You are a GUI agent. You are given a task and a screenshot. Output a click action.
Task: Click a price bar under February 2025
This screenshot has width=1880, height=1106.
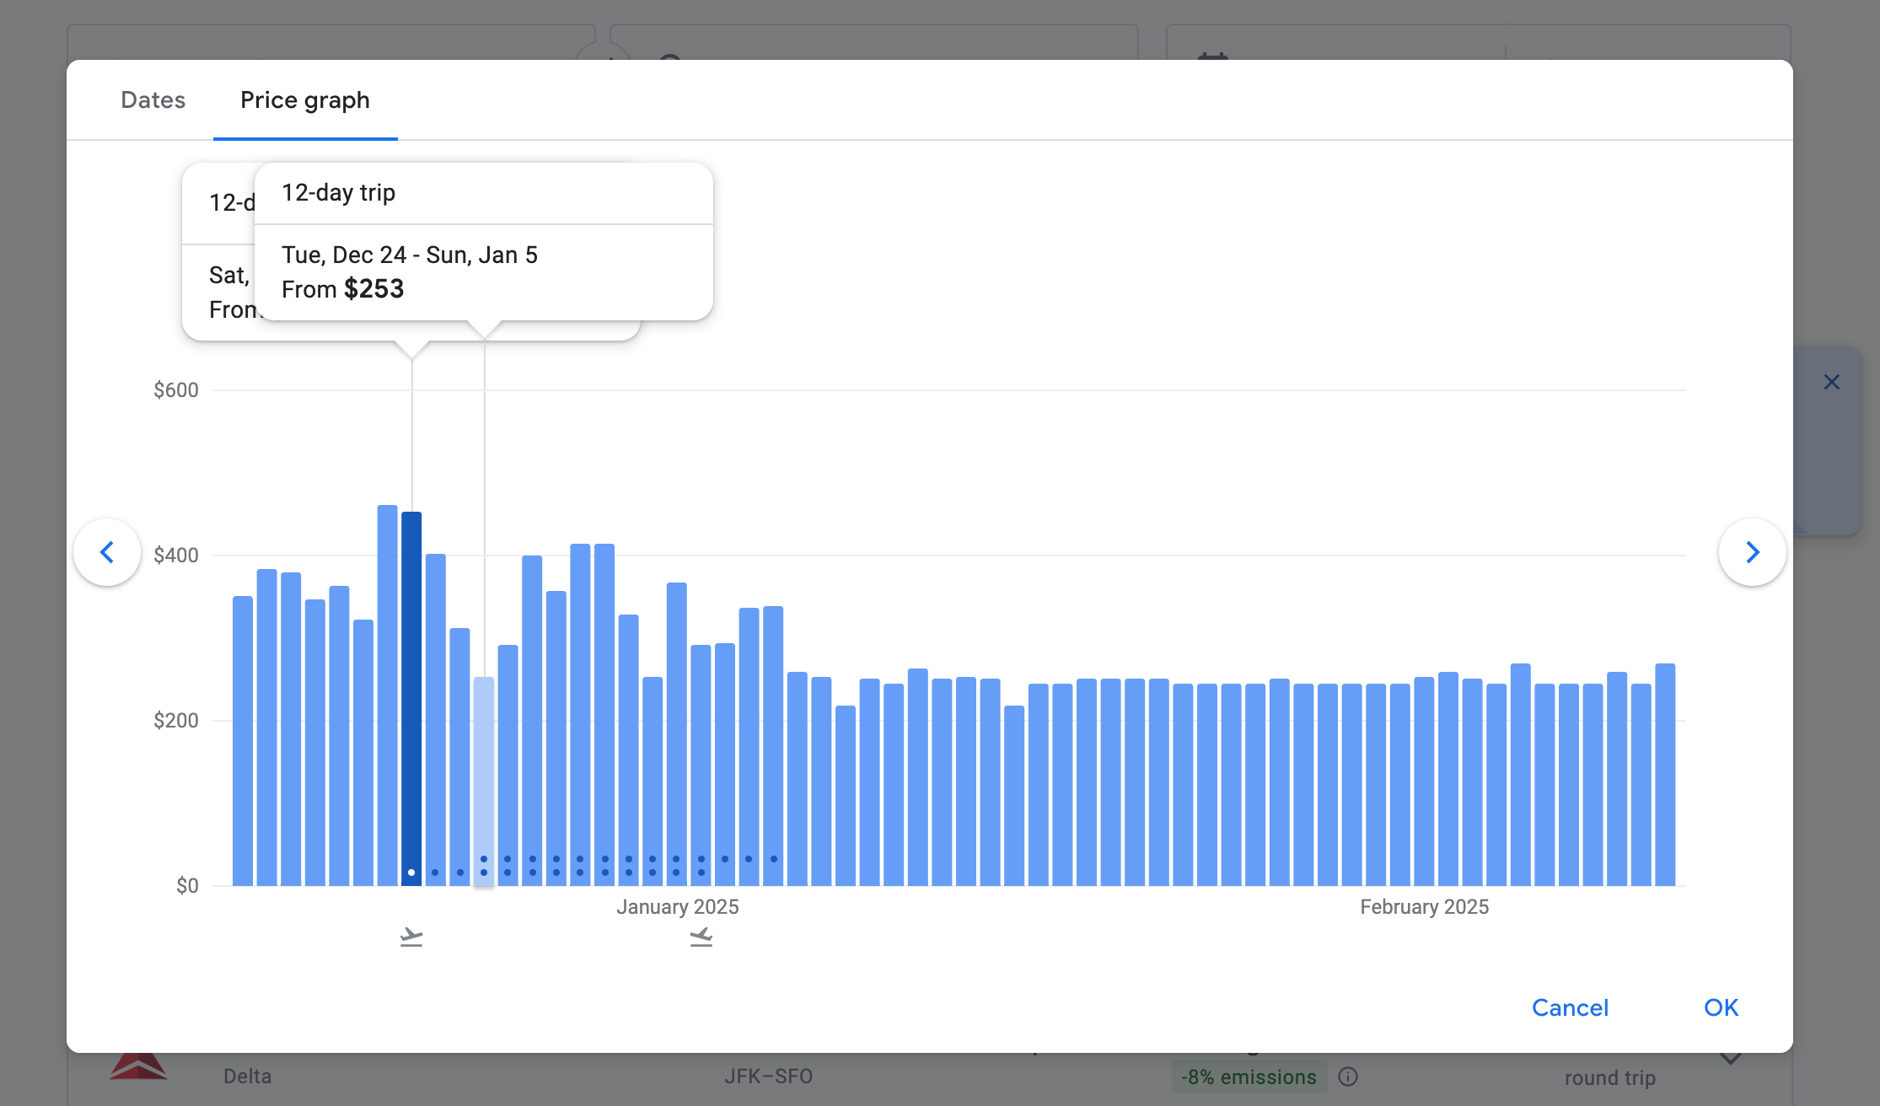(x=1425, y=784)
